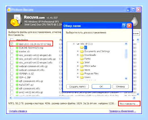The width and height of the screenshot is (148, 120).
Task: Confirm folder selection with OK
Action: [101, 87]
